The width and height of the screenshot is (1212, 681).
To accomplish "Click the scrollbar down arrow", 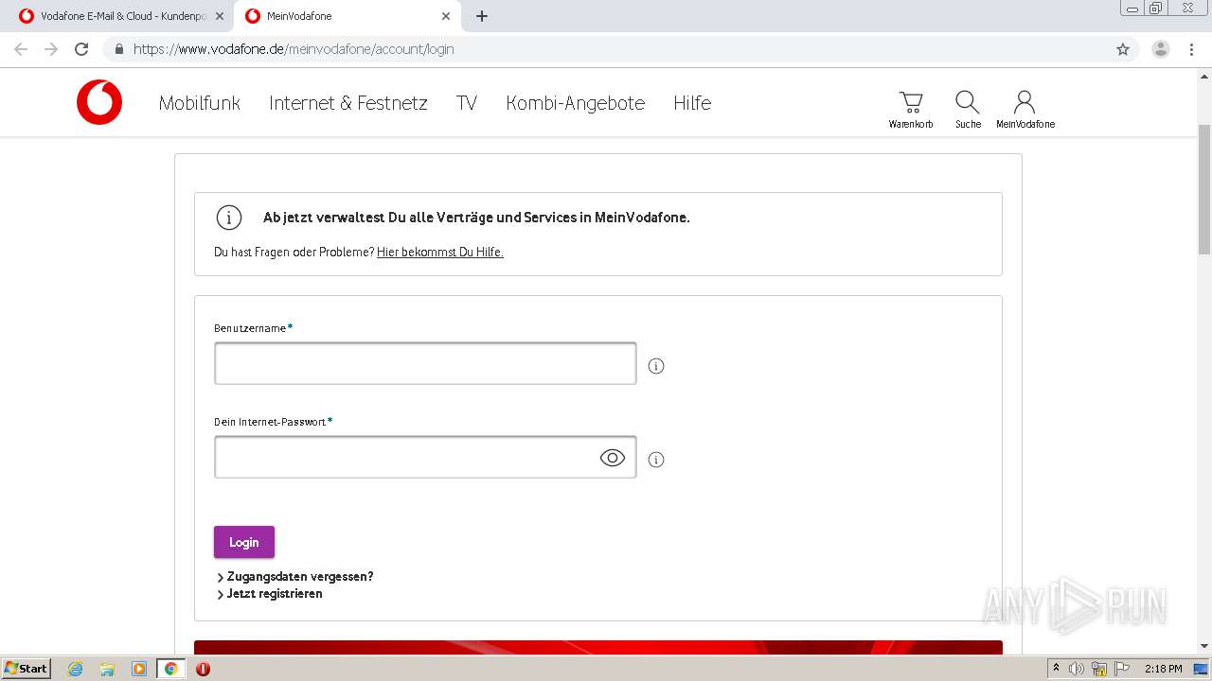I will pos(1204,646).
